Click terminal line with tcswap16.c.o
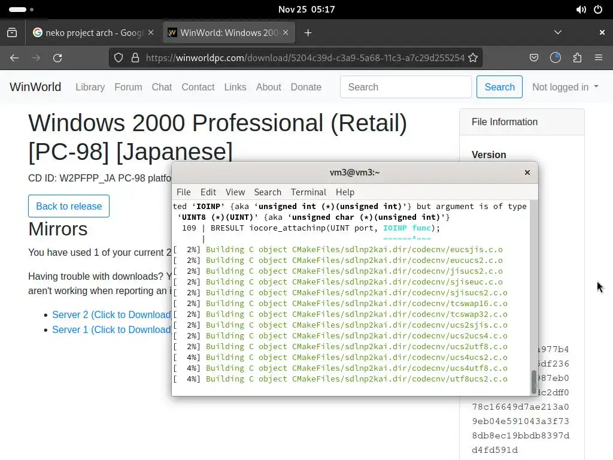 tap(340, 304)
